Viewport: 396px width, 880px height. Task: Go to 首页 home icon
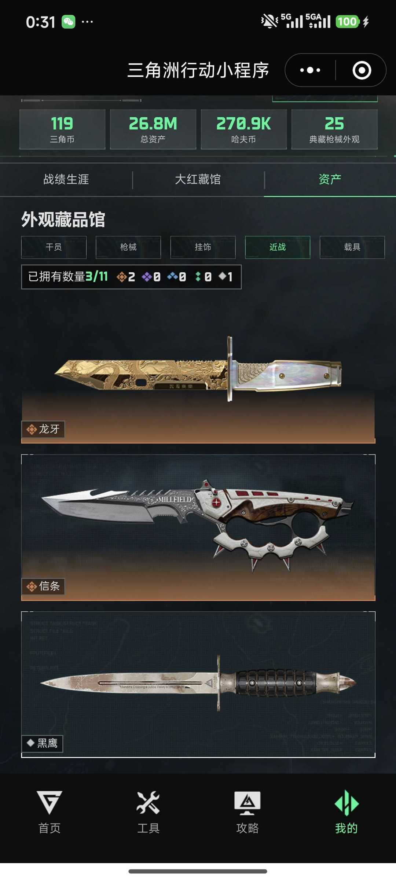(49, 812)
